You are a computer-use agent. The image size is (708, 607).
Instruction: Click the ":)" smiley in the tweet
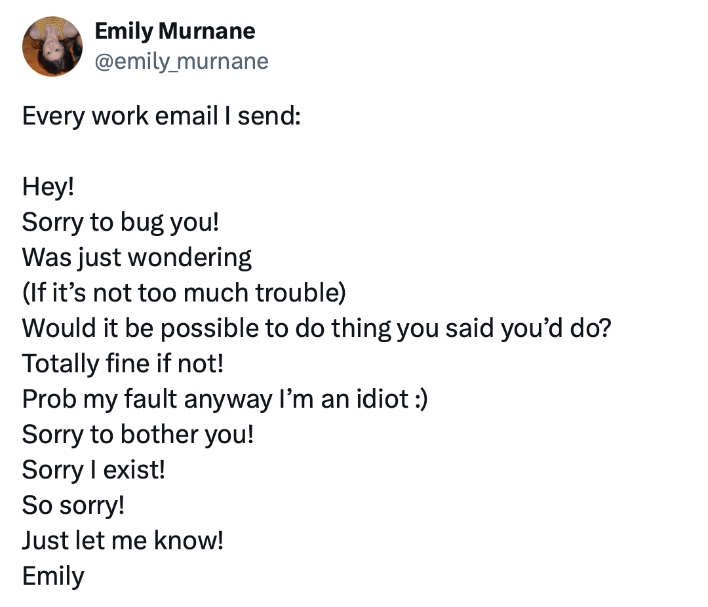(419, 399)
